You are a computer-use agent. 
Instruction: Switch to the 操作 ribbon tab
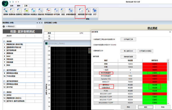19,6
